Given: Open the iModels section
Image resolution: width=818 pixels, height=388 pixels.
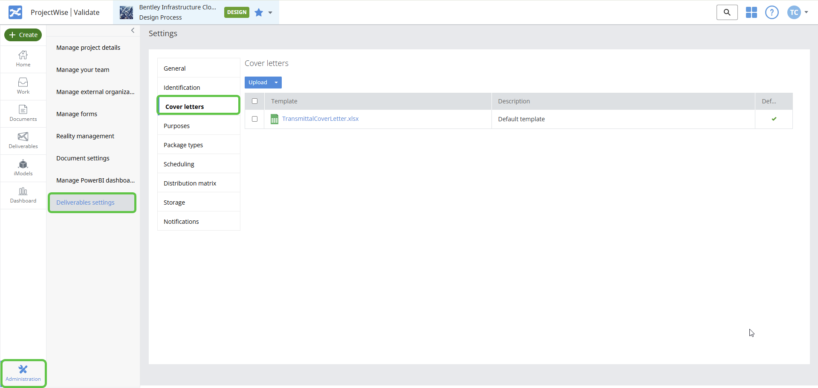Looking at the screenshot, I should (23, 168).
